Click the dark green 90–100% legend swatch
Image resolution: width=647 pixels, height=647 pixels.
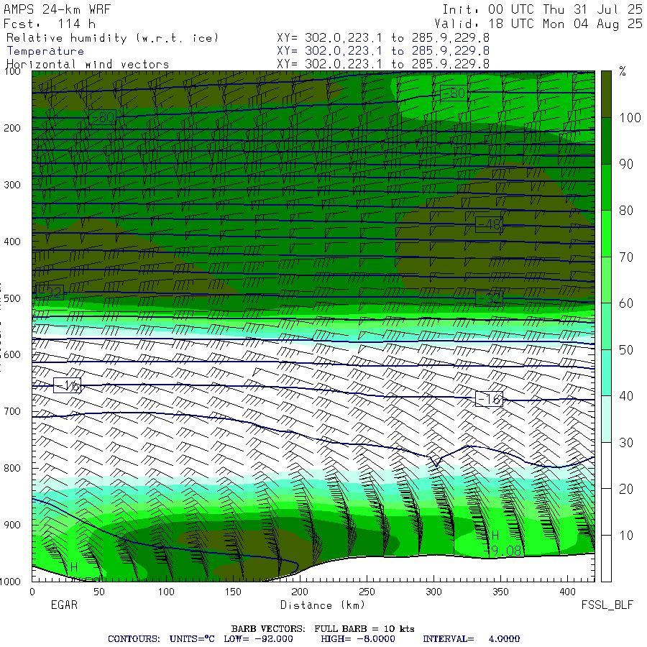606,141
